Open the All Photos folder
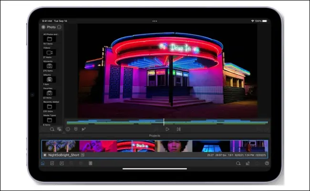This screenshot has height=191, width=310. pyautogui.click(x=50, y=39)
